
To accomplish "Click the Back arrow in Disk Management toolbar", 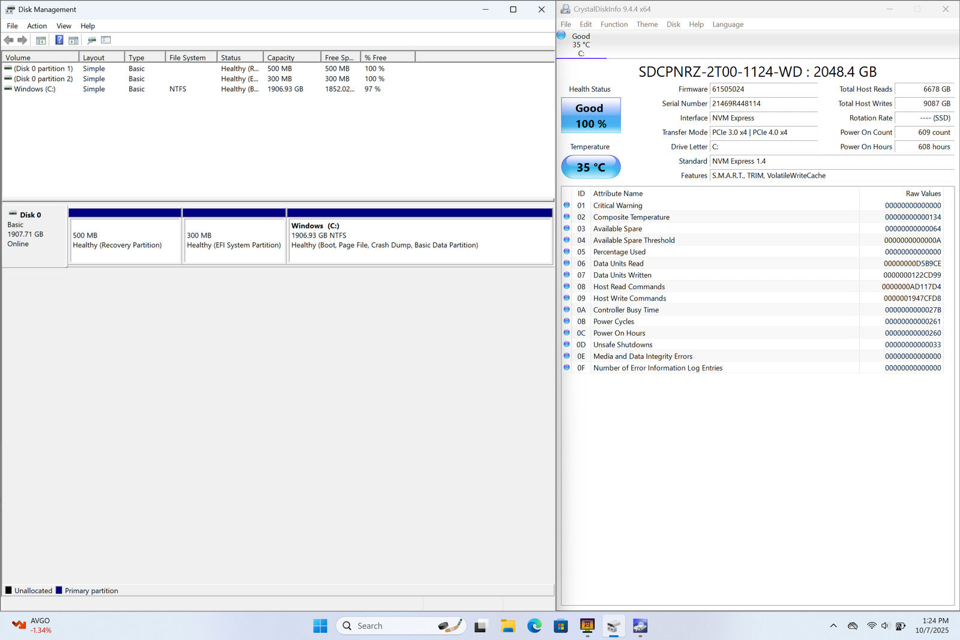I will click(8, 40).
